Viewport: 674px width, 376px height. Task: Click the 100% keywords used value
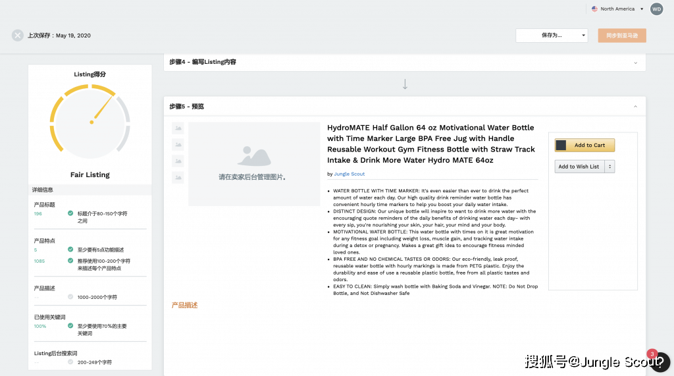tap(40, 327)
